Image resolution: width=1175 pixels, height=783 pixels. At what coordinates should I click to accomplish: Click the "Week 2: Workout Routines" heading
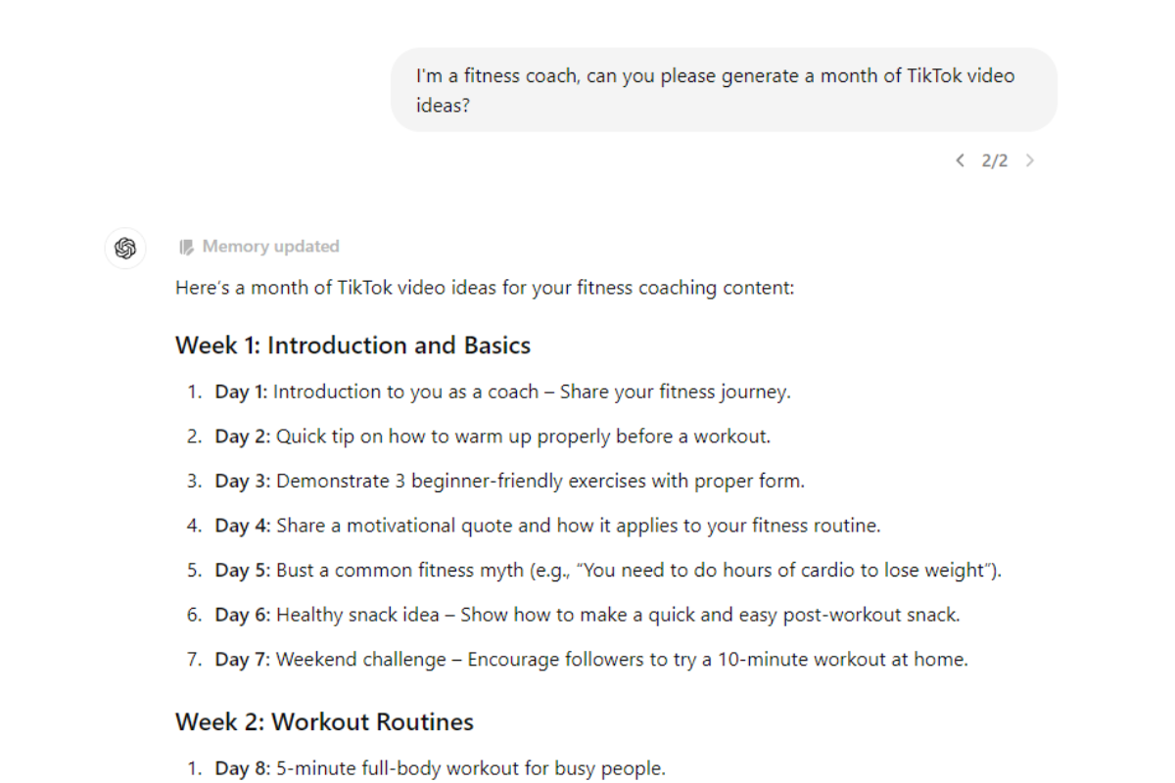click(x=324, y=722)
